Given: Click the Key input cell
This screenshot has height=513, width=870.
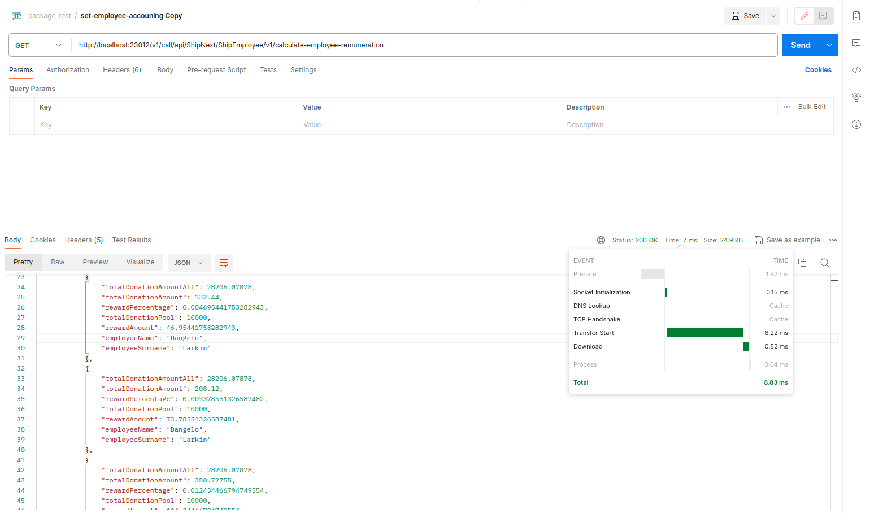Looking at the screenshot, I should click(x=166, y=125).
